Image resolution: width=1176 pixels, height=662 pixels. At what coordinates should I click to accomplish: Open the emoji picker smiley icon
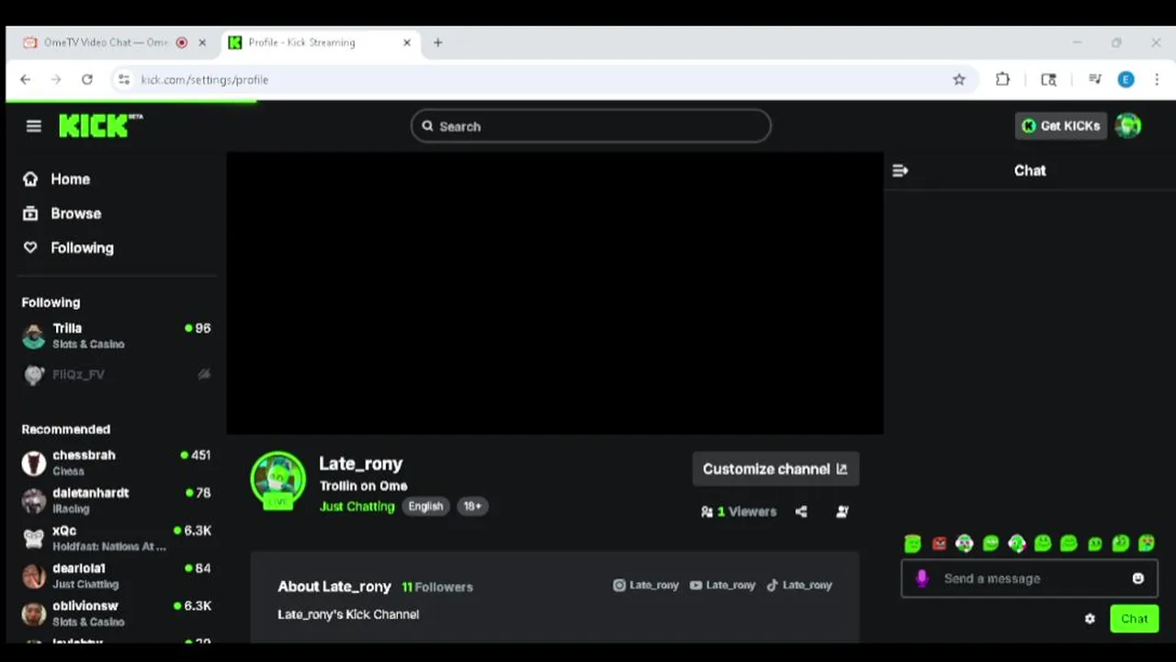1138,578
